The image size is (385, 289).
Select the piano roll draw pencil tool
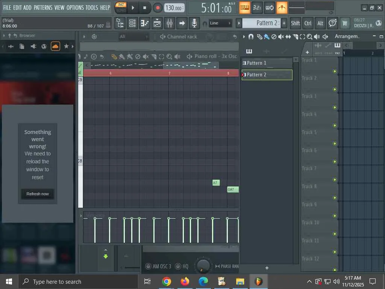click(114, 57)
